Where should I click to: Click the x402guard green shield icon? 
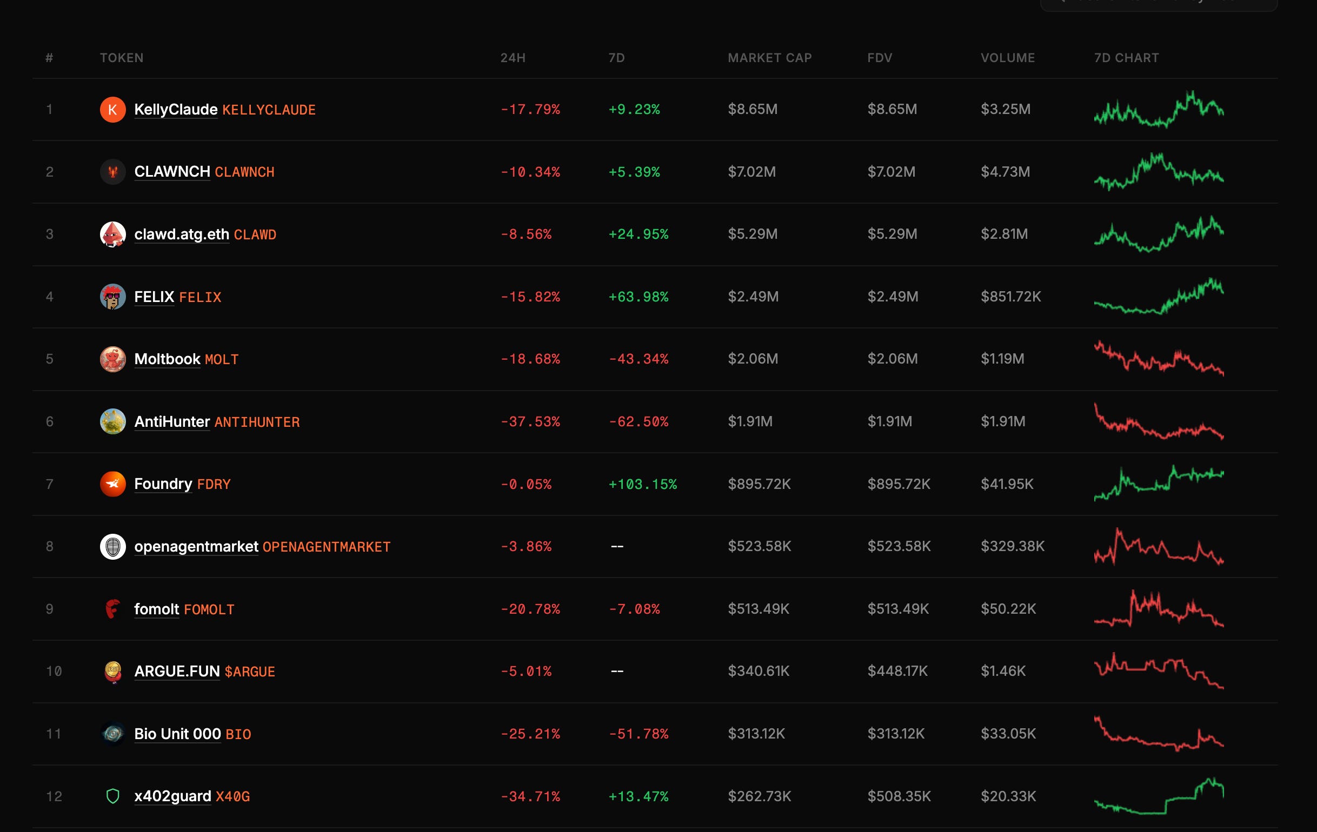click(112, 796)
